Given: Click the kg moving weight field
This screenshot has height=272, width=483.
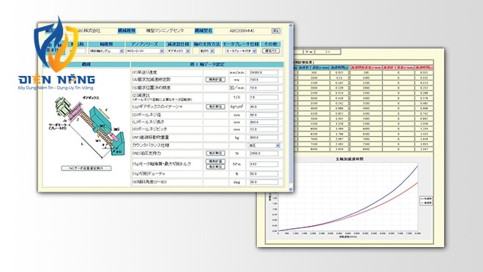Looking at the screenshot, I should click(263, 137).
